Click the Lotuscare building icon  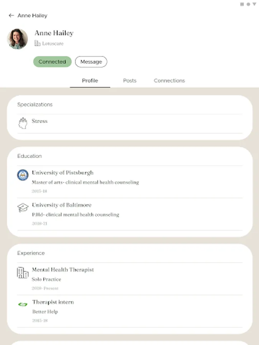(x=37, y=44)
